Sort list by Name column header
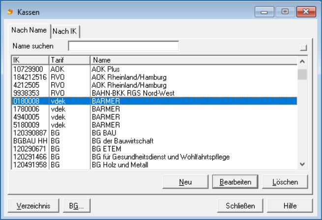The width and height of the screenshot is (322, 220). pyautogui.click(x=194, y=60)
